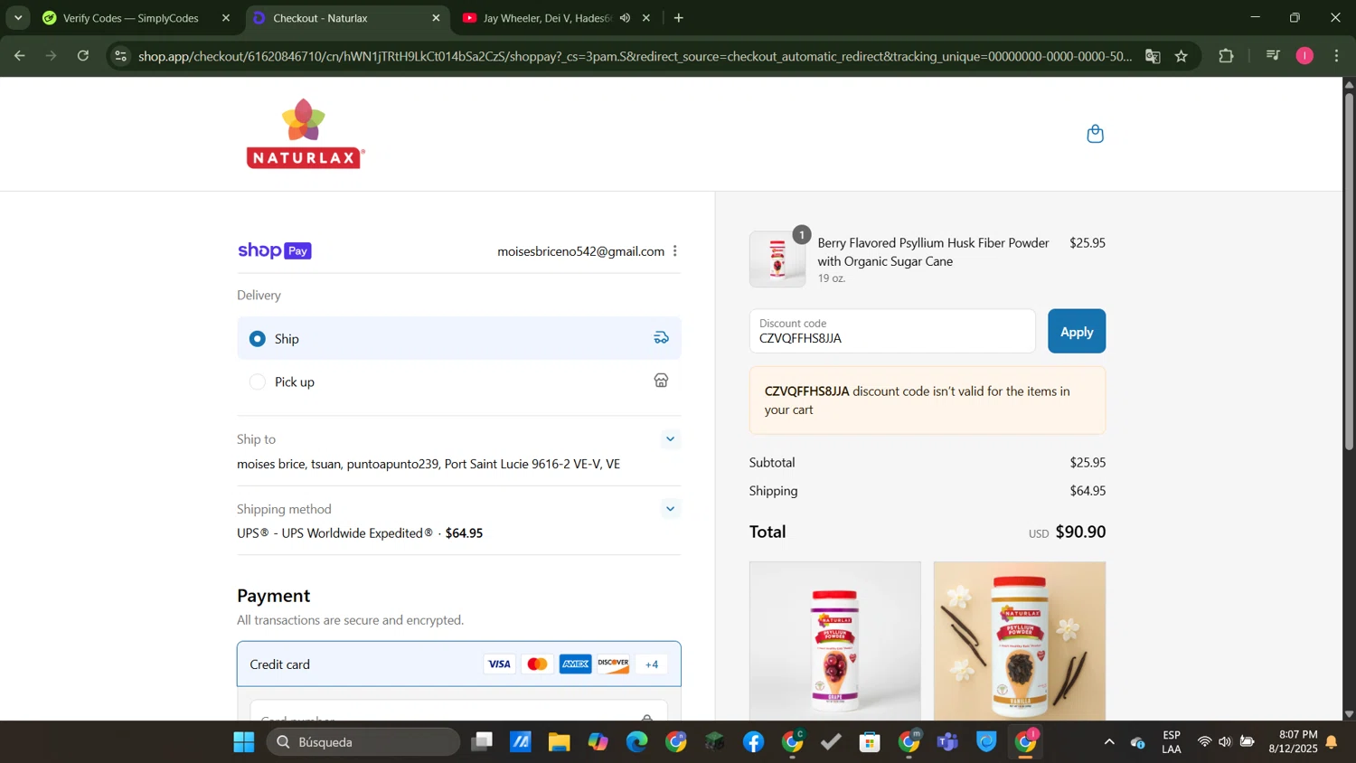Screen dimensions: 1356x763
Task: Bookmark this page with star icon
Action: (x=1182, y=56)
